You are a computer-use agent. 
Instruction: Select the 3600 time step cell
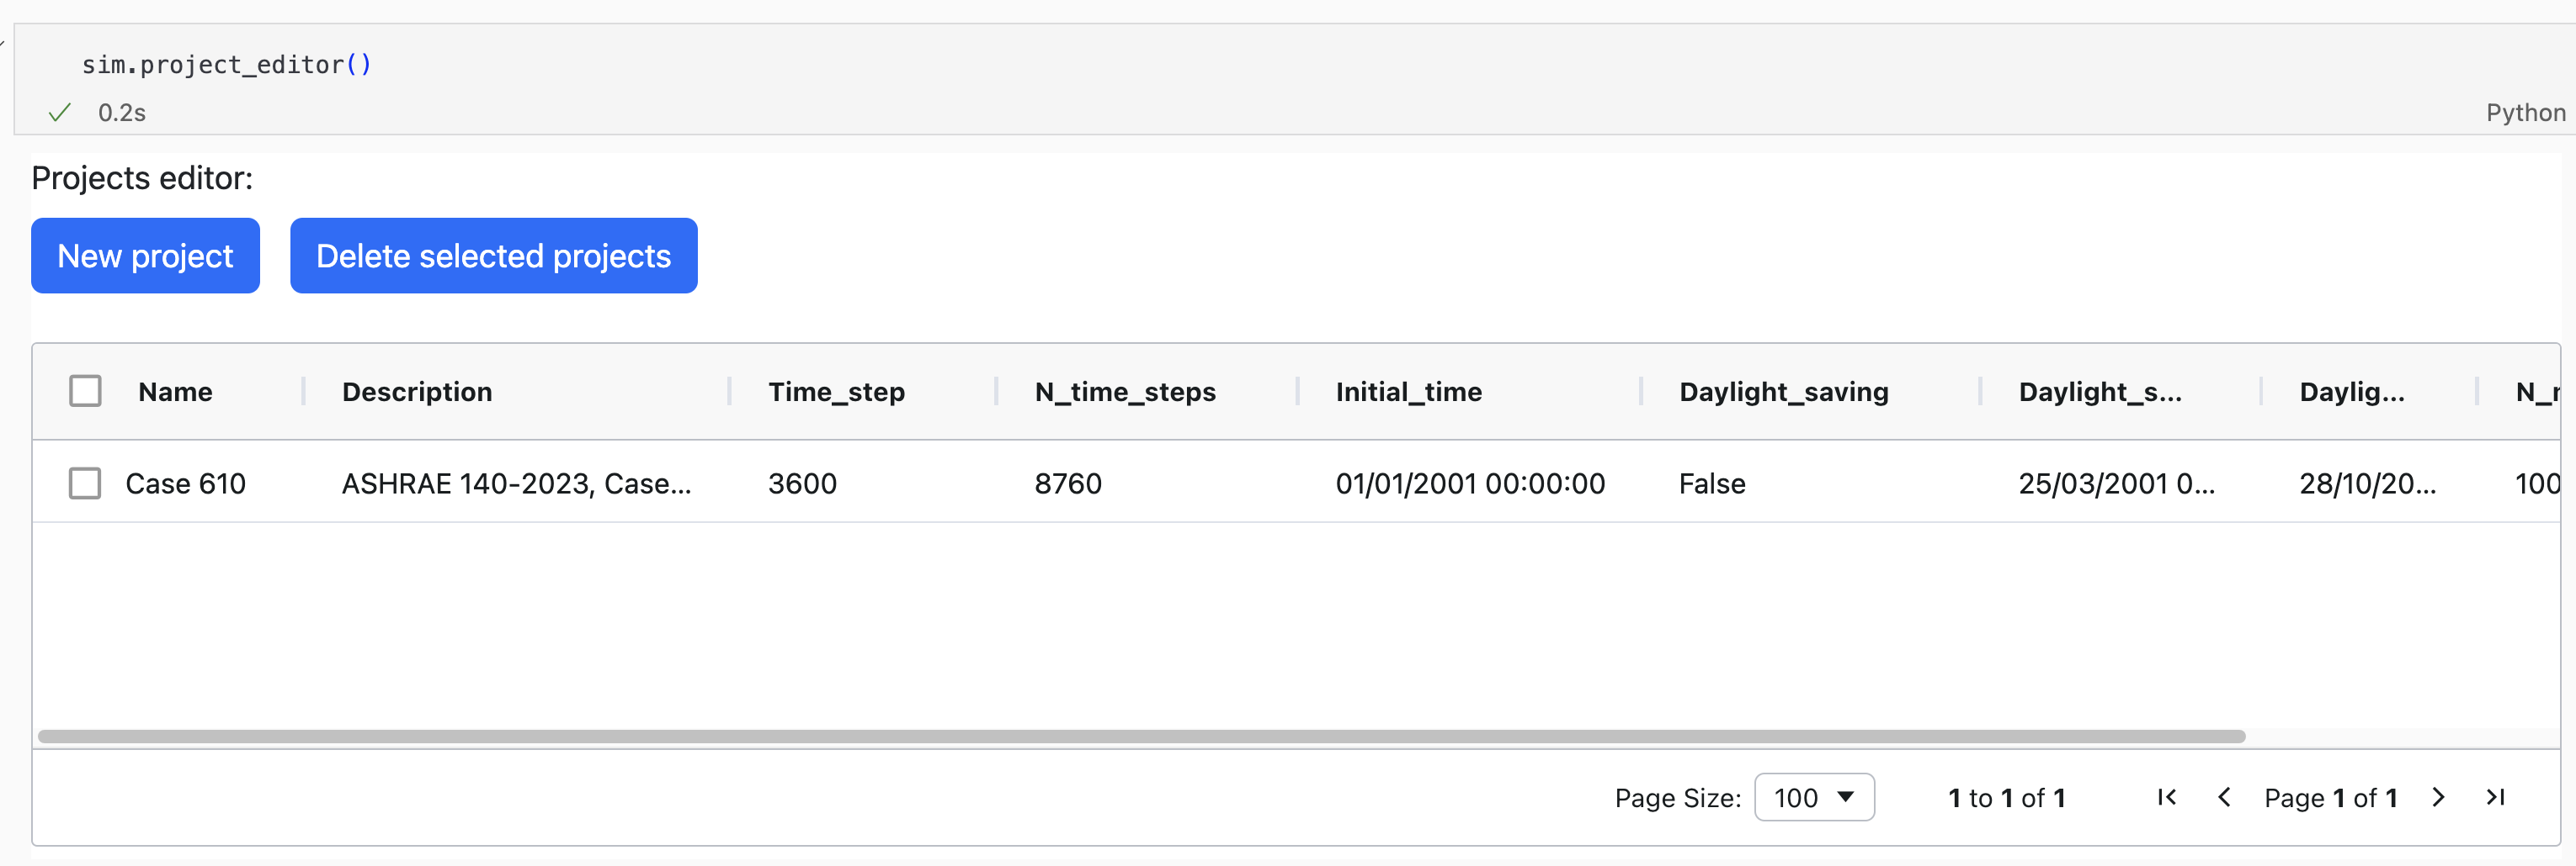[802, 483]
